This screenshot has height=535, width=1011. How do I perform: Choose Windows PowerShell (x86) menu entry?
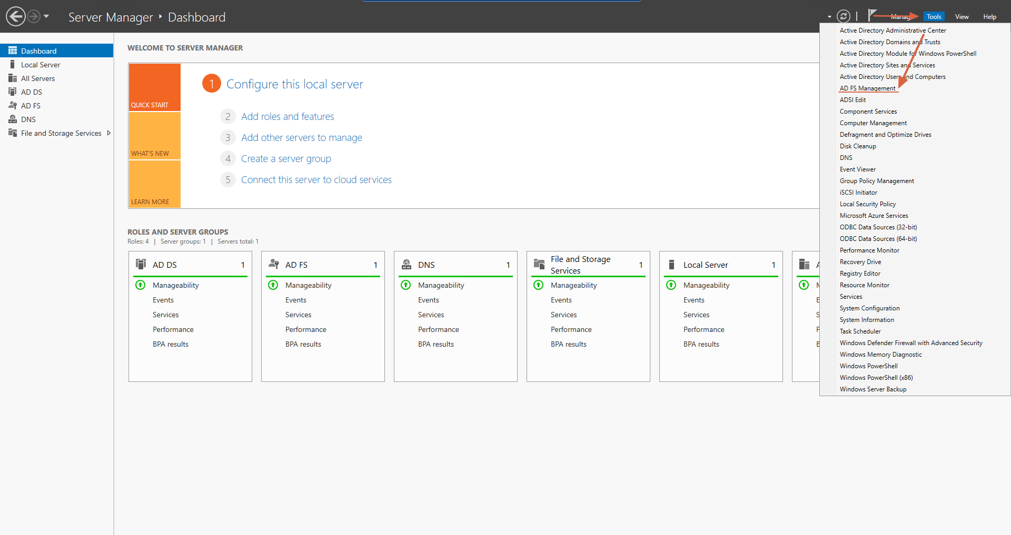coord(876,378)
